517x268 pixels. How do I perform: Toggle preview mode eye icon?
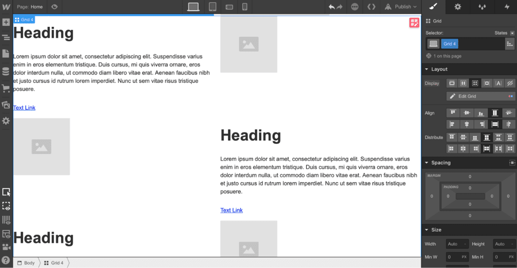pos(54,7)
